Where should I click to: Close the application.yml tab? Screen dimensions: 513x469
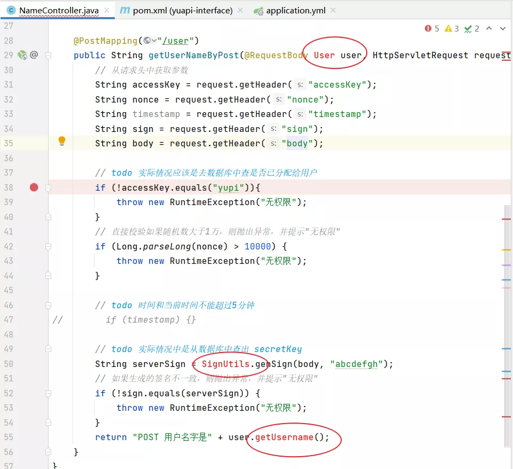(333, 11)
